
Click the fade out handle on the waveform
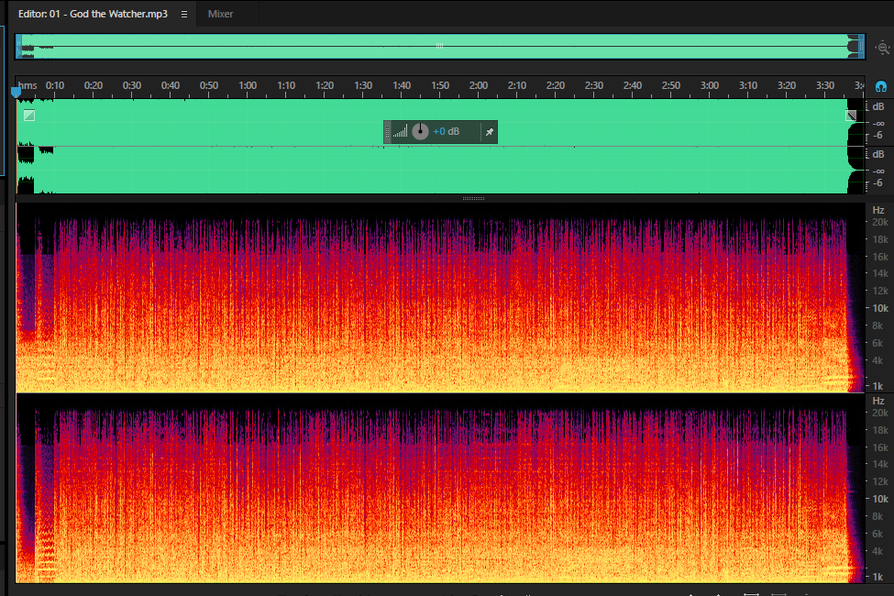tap(851, 116)
